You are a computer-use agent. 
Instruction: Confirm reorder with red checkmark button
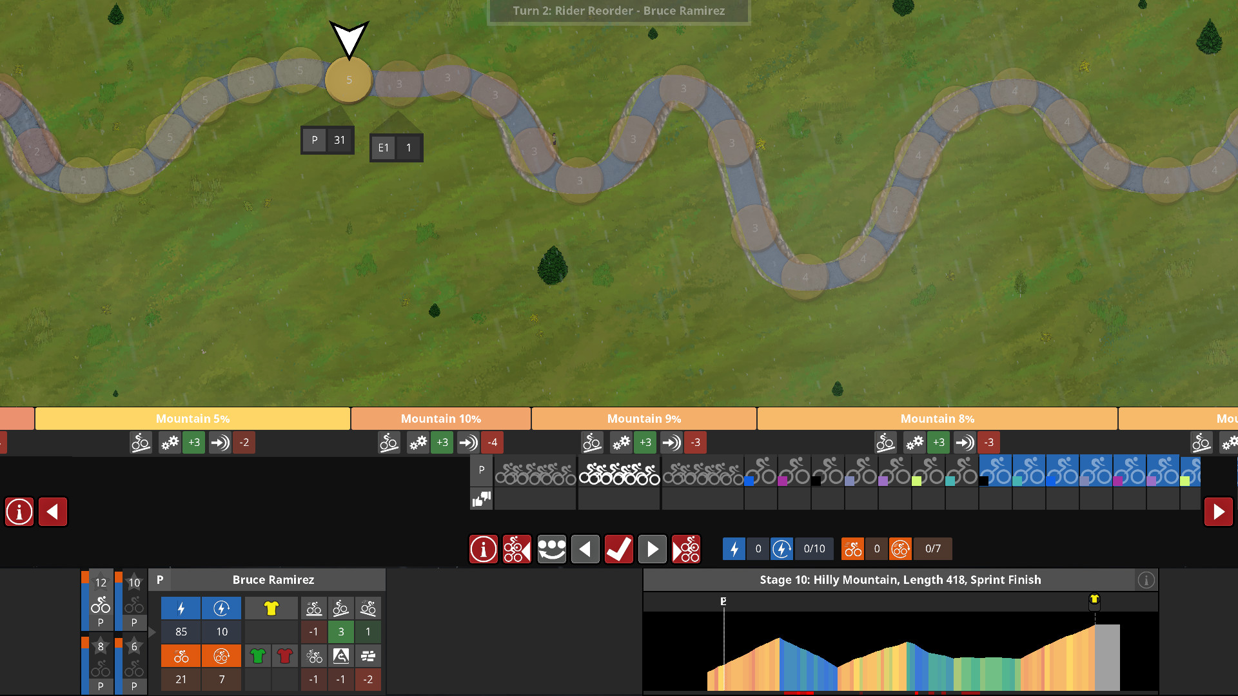619,549
